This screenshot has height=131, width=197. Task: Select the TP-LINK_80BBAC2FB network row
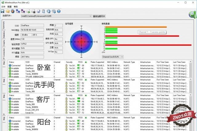(98, 77)
